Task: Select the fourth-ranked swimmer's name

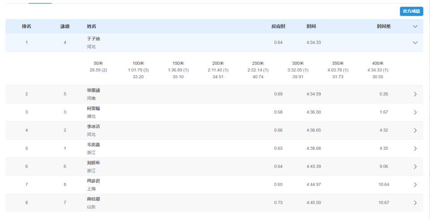Action: [x=94, y=127]
